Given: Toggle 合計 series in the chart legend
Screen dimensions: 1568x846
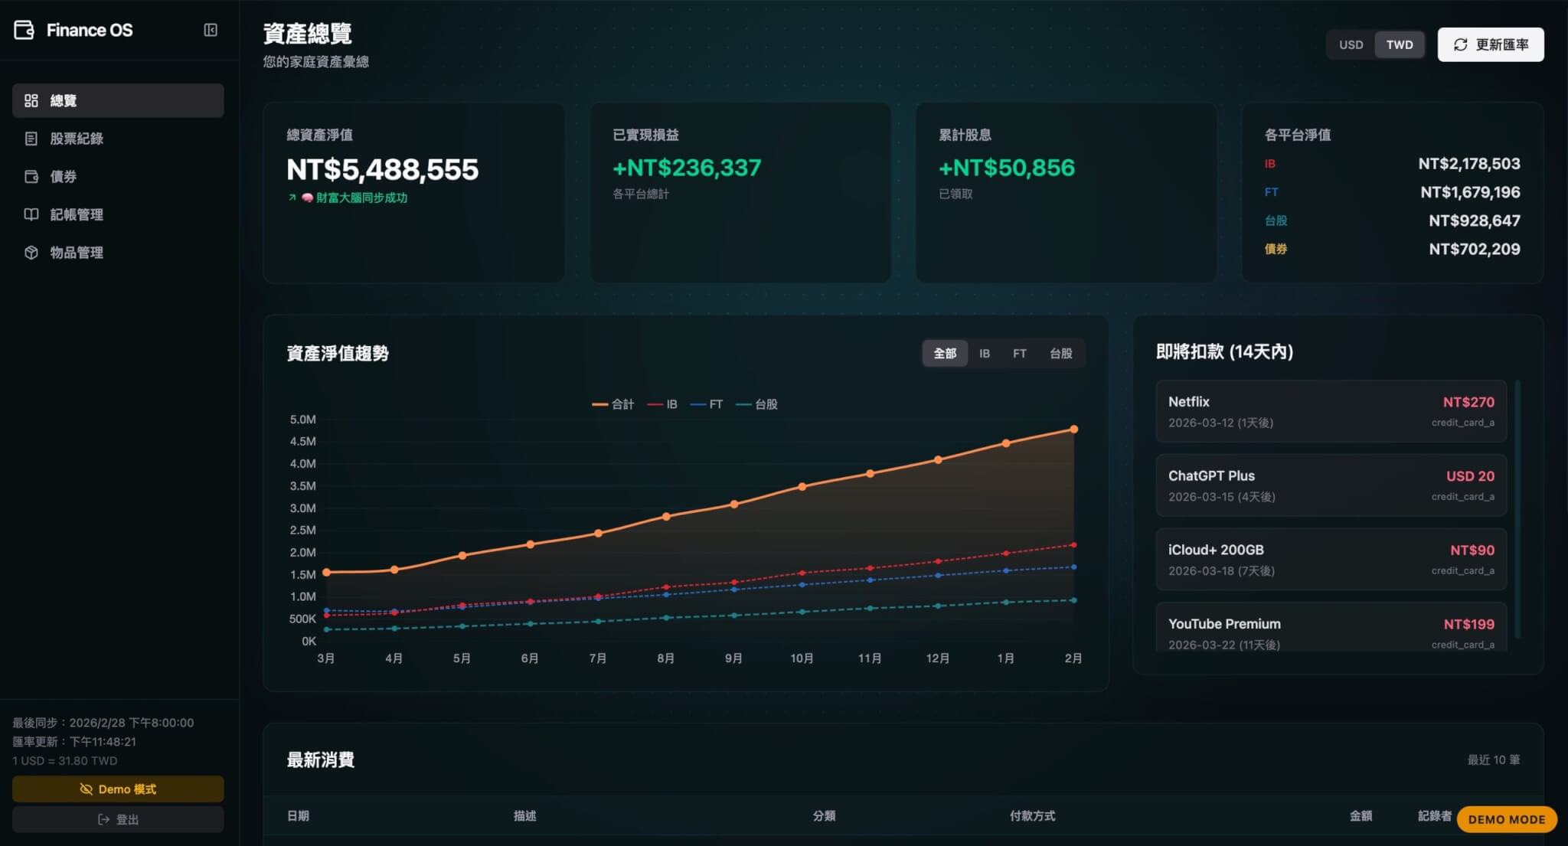Looking at the screenshot, I should click(x=613, y=404).
